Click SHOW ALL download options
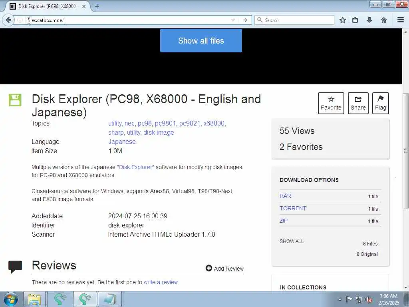The image size is (409, 307). pos(292,241)
